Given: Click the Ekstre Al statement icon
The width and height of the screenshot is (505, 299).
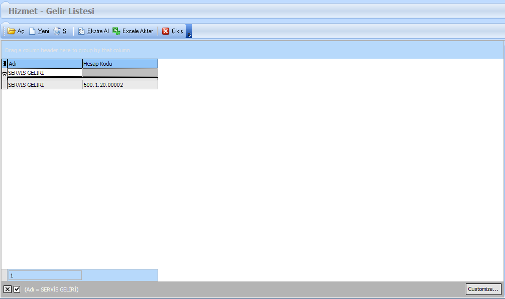Looking at the screenshot, I should [x=81, y=31].
